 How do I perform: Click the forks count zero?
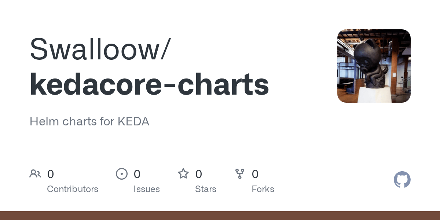coord(255,174)
